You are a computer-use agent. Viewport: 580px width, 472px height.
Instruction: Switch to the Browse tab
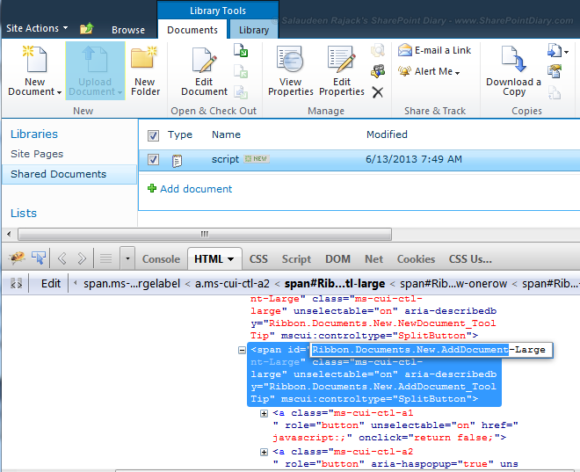pos(128,30)
